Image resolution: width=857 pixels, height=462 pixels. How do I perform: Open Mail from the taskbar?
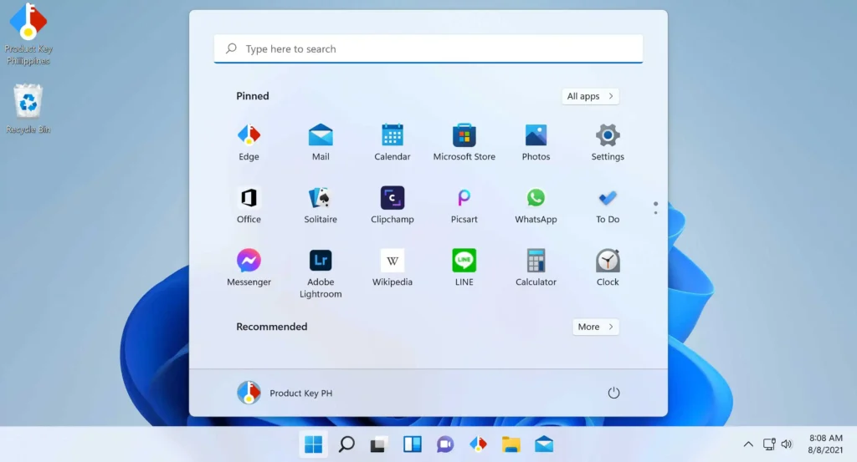pos(544,444)
